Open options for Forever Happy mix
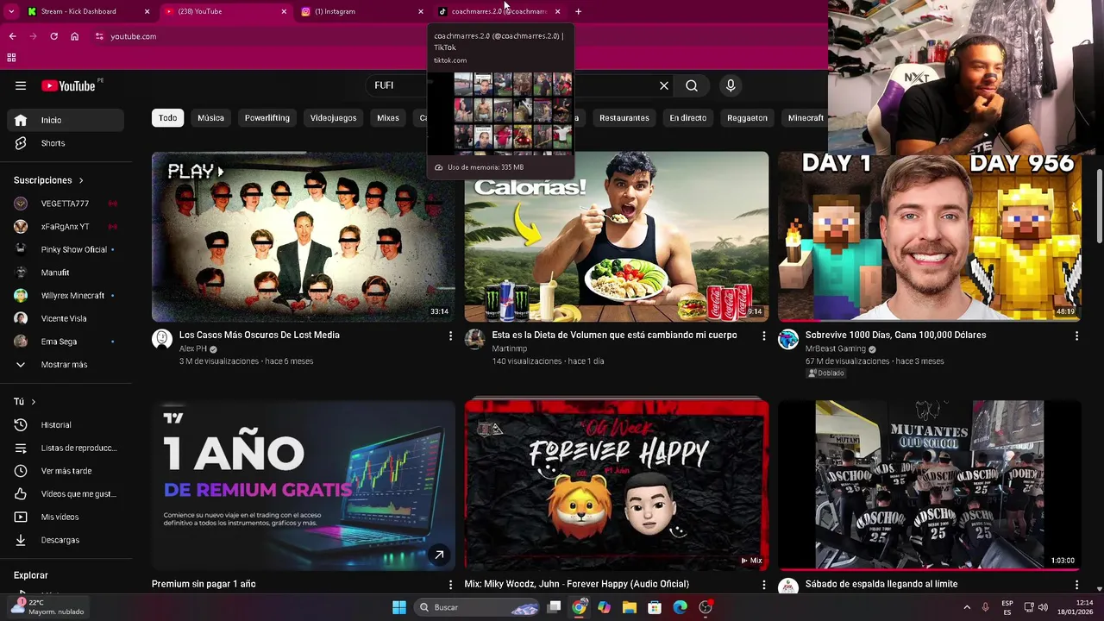This screenshot has height=621, width=1104. [x=763, y=585]
